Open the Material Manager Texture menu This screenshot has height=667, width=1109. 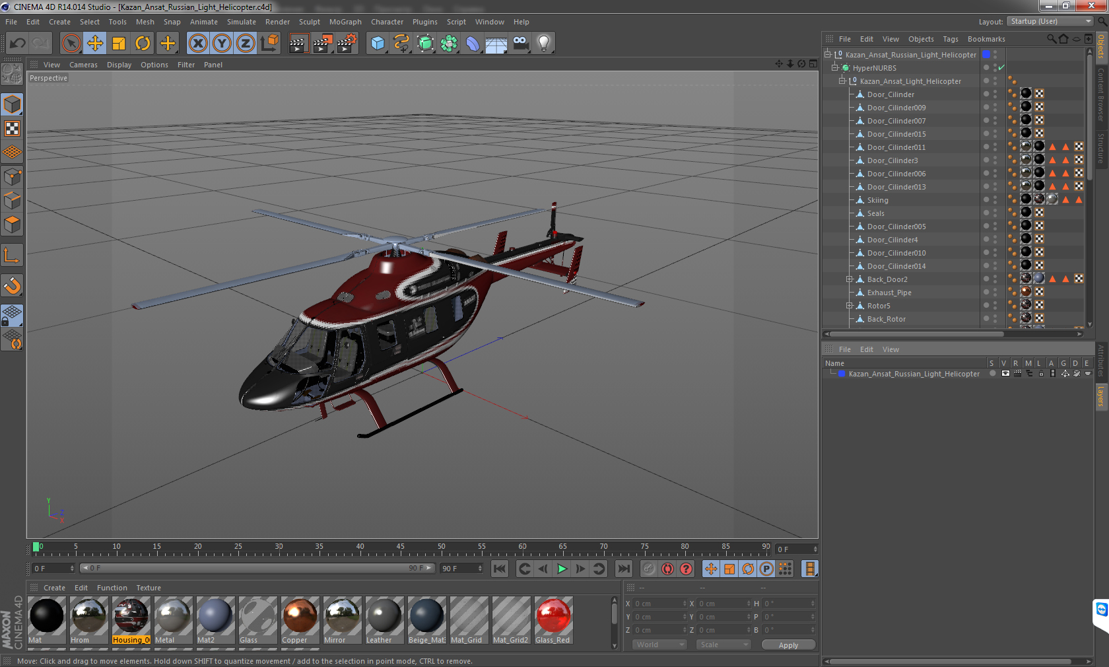pyautogui.click(x=149, y=588)
